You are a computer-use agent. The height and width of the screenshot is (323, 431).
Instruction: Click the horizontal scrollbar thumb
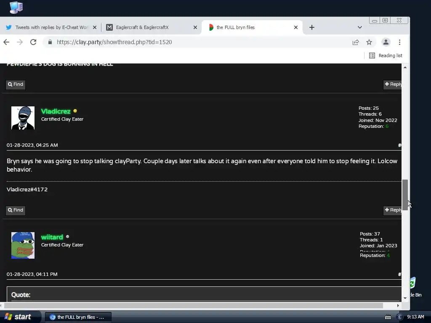click(x=194, y=305)
